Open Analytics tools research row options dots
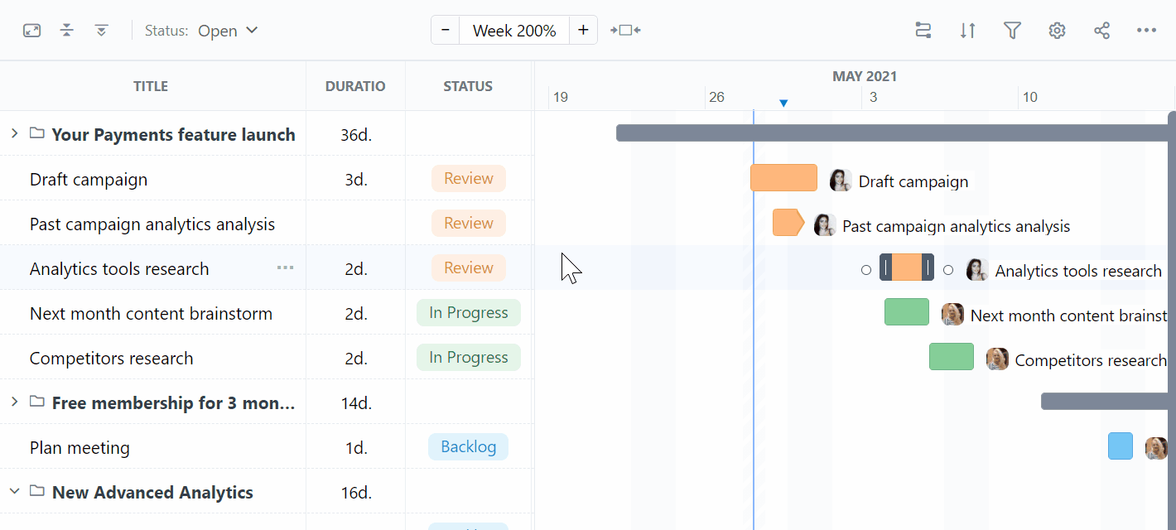Viewport: 1176px width, 530px height. point(286,267)
